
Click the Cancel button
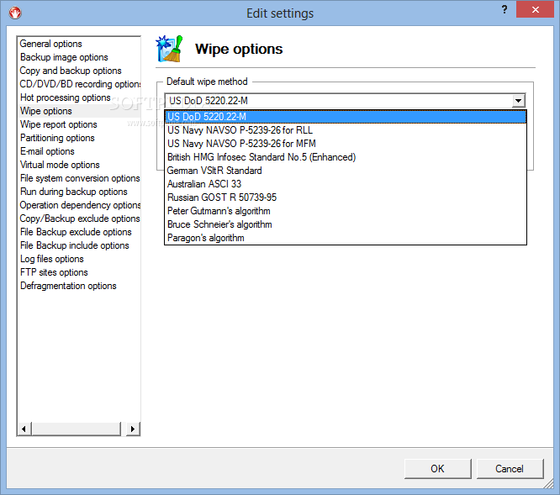[x=510, y=469]
